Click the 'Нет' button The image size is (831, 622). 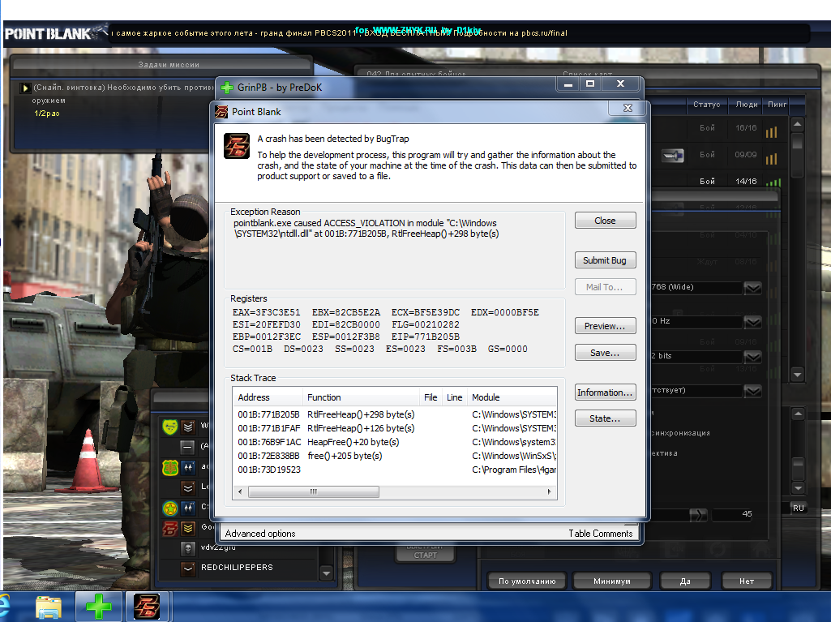747,581
